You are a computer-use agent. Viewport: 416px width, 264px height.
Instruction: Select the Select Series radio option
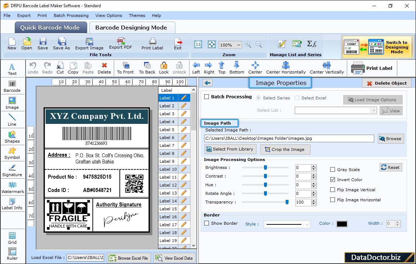(x=258, y=98)
